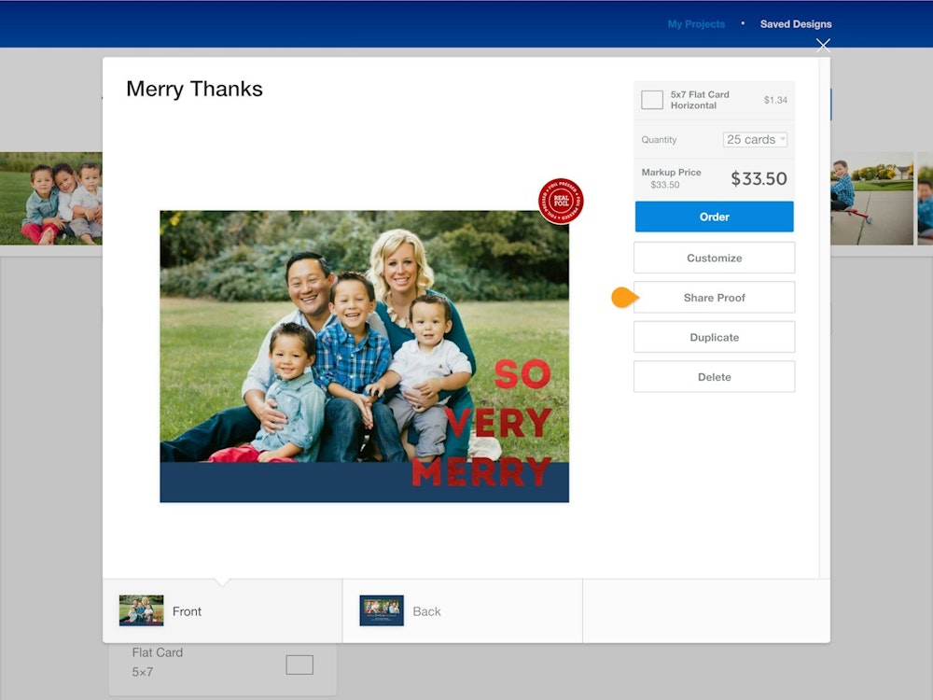Click the orange pointer beside Share Proof
Viewport: 933px width, 700px height.
click(623, 298)
